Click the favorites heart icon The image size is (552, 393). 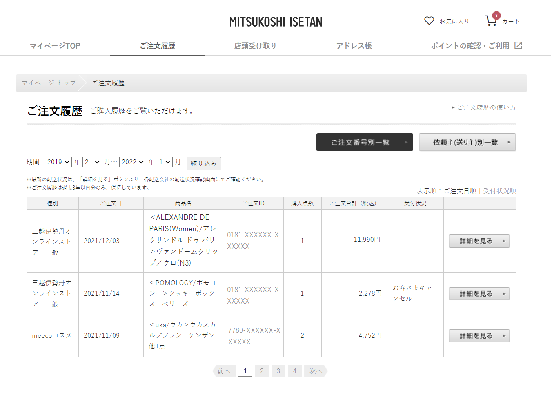[x=429, y=21]
